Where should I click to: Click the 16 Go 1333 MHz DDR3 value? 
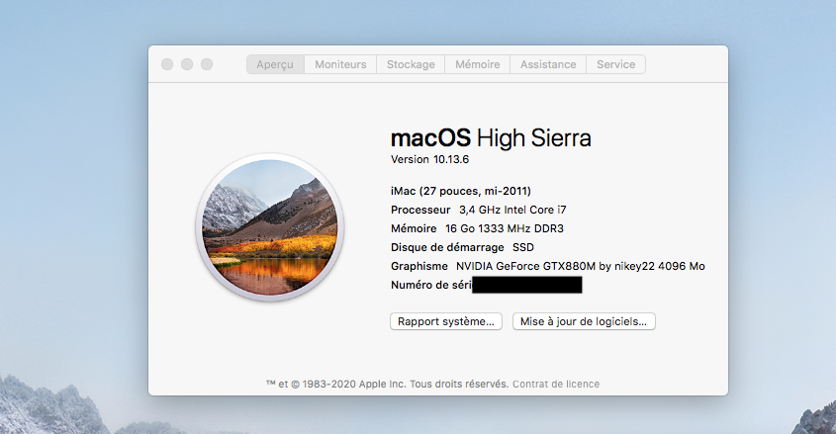coord(505,228)
